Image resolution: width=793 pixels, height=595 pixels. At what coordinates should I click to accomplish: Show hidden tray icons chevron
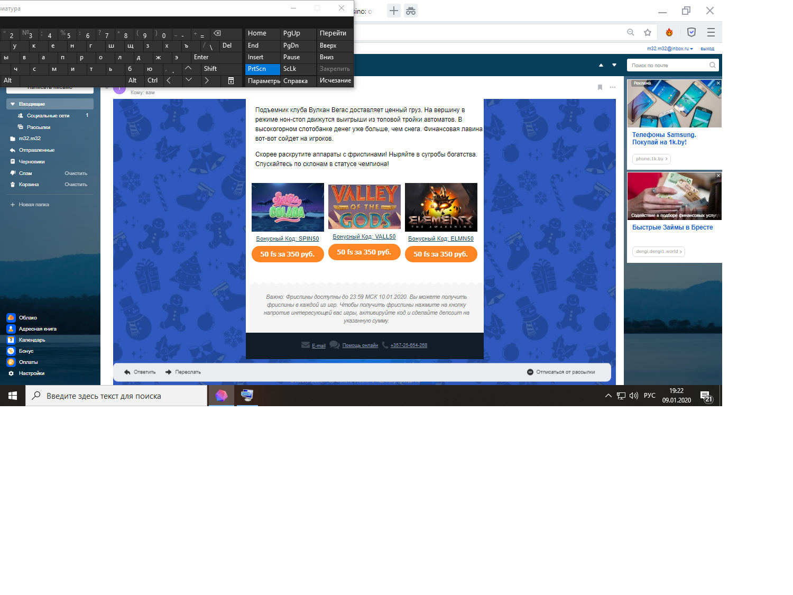point(608,396)
